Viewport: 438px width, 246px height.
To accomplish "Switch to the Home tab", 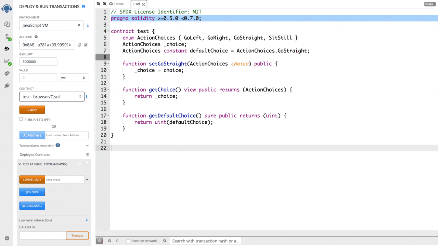I will 116,4.
